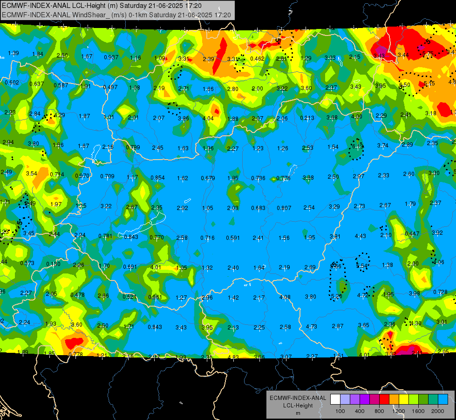Click the wind shear value 4.83

[x=233, y=357]
